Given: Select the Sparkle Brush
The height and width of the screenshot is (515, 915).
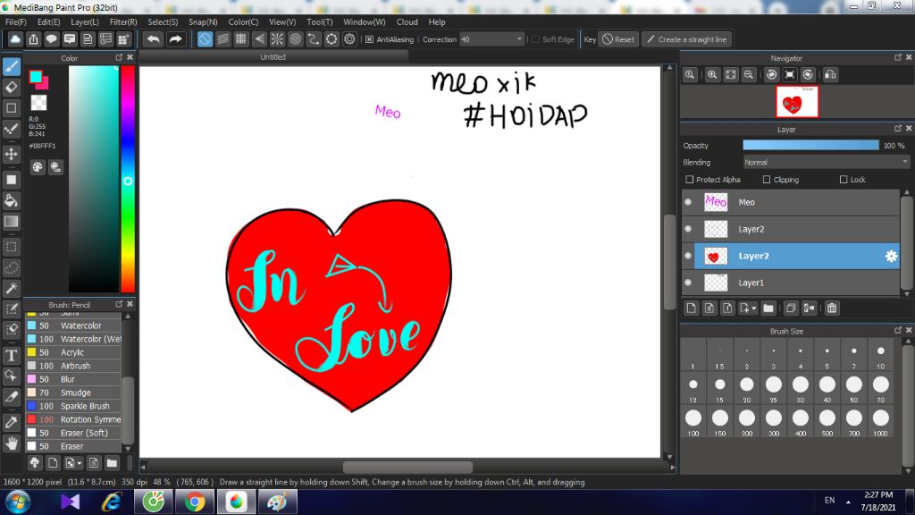Looking at the screenshot, I should coord(73,406).
